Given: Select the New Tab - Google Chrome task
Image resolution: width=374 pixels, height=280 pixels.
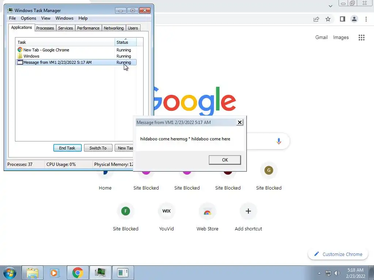Looking at the screenshot, I should click(x=76, y=50).
